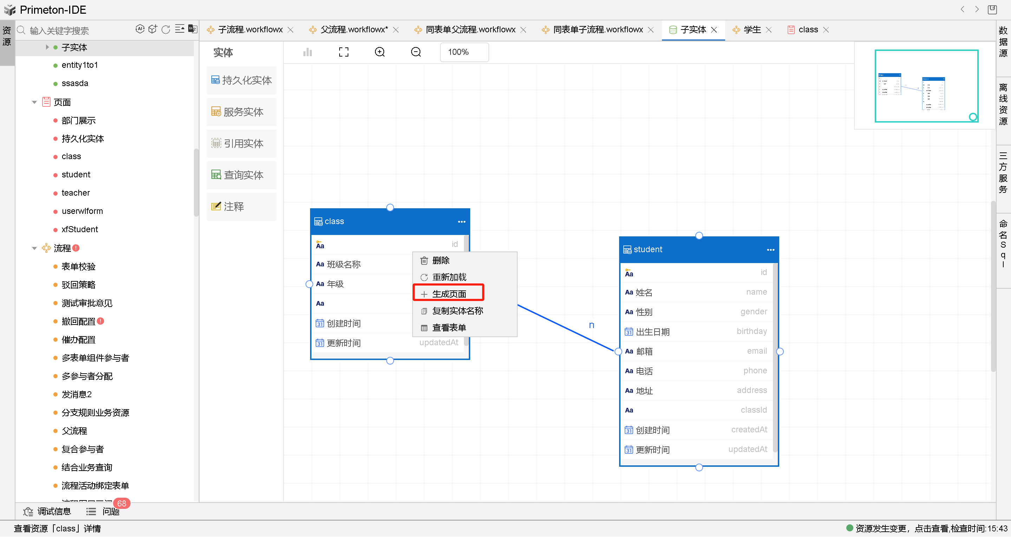Collapse the 页面 folder in resource tree
Screen dimensions: 1011x537
click(x=34, y=103)
